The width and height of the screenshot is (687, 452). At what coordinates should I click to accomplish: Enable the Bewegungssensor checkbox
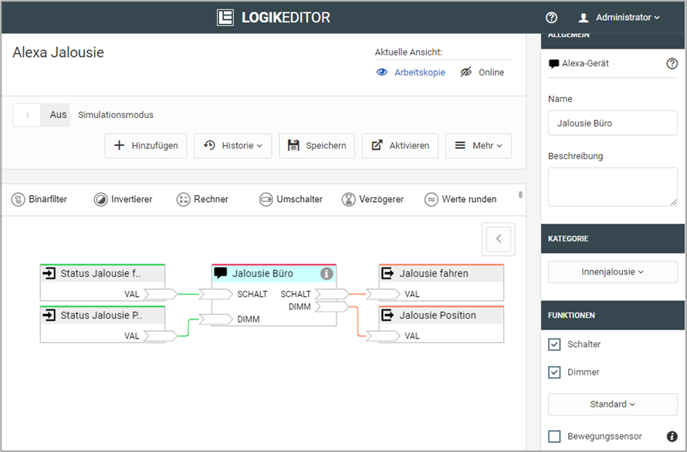click(x=554, y=437)
